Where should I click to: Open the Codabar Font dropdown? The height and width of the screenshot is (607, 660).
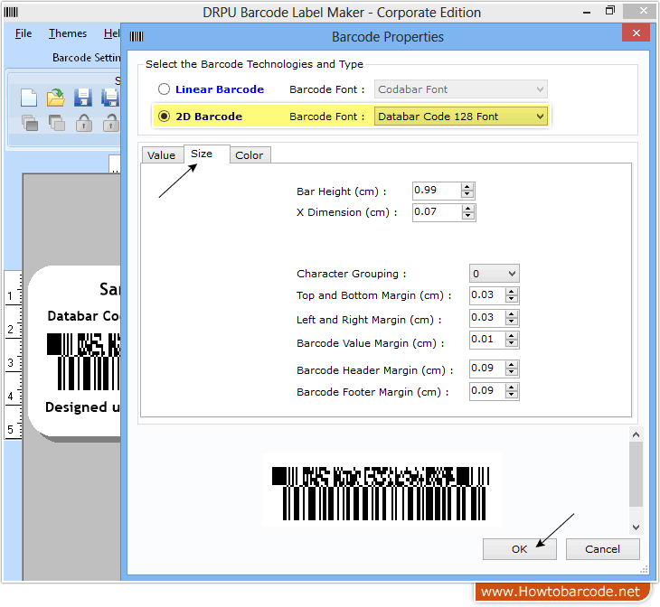coord(540,89)
